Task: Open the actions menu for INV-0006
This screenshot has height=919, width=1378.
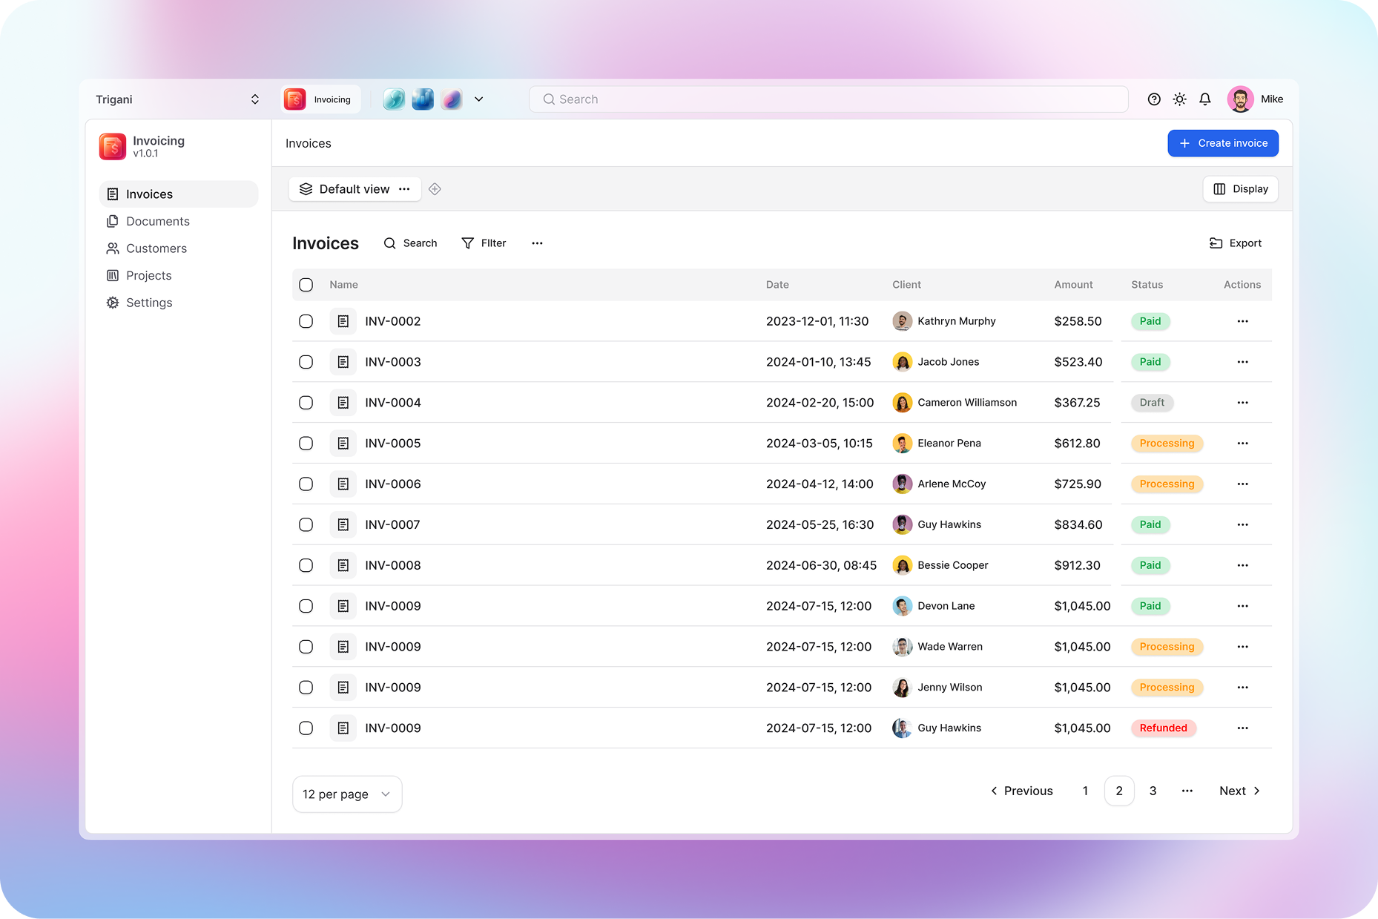Action: tap(1242, 484)
